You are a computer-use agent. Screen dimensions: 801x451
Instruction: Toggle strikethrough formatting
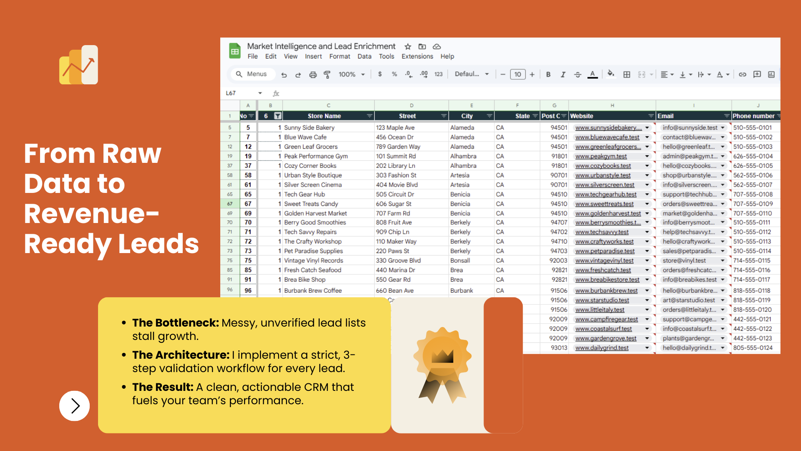[577, 74]
